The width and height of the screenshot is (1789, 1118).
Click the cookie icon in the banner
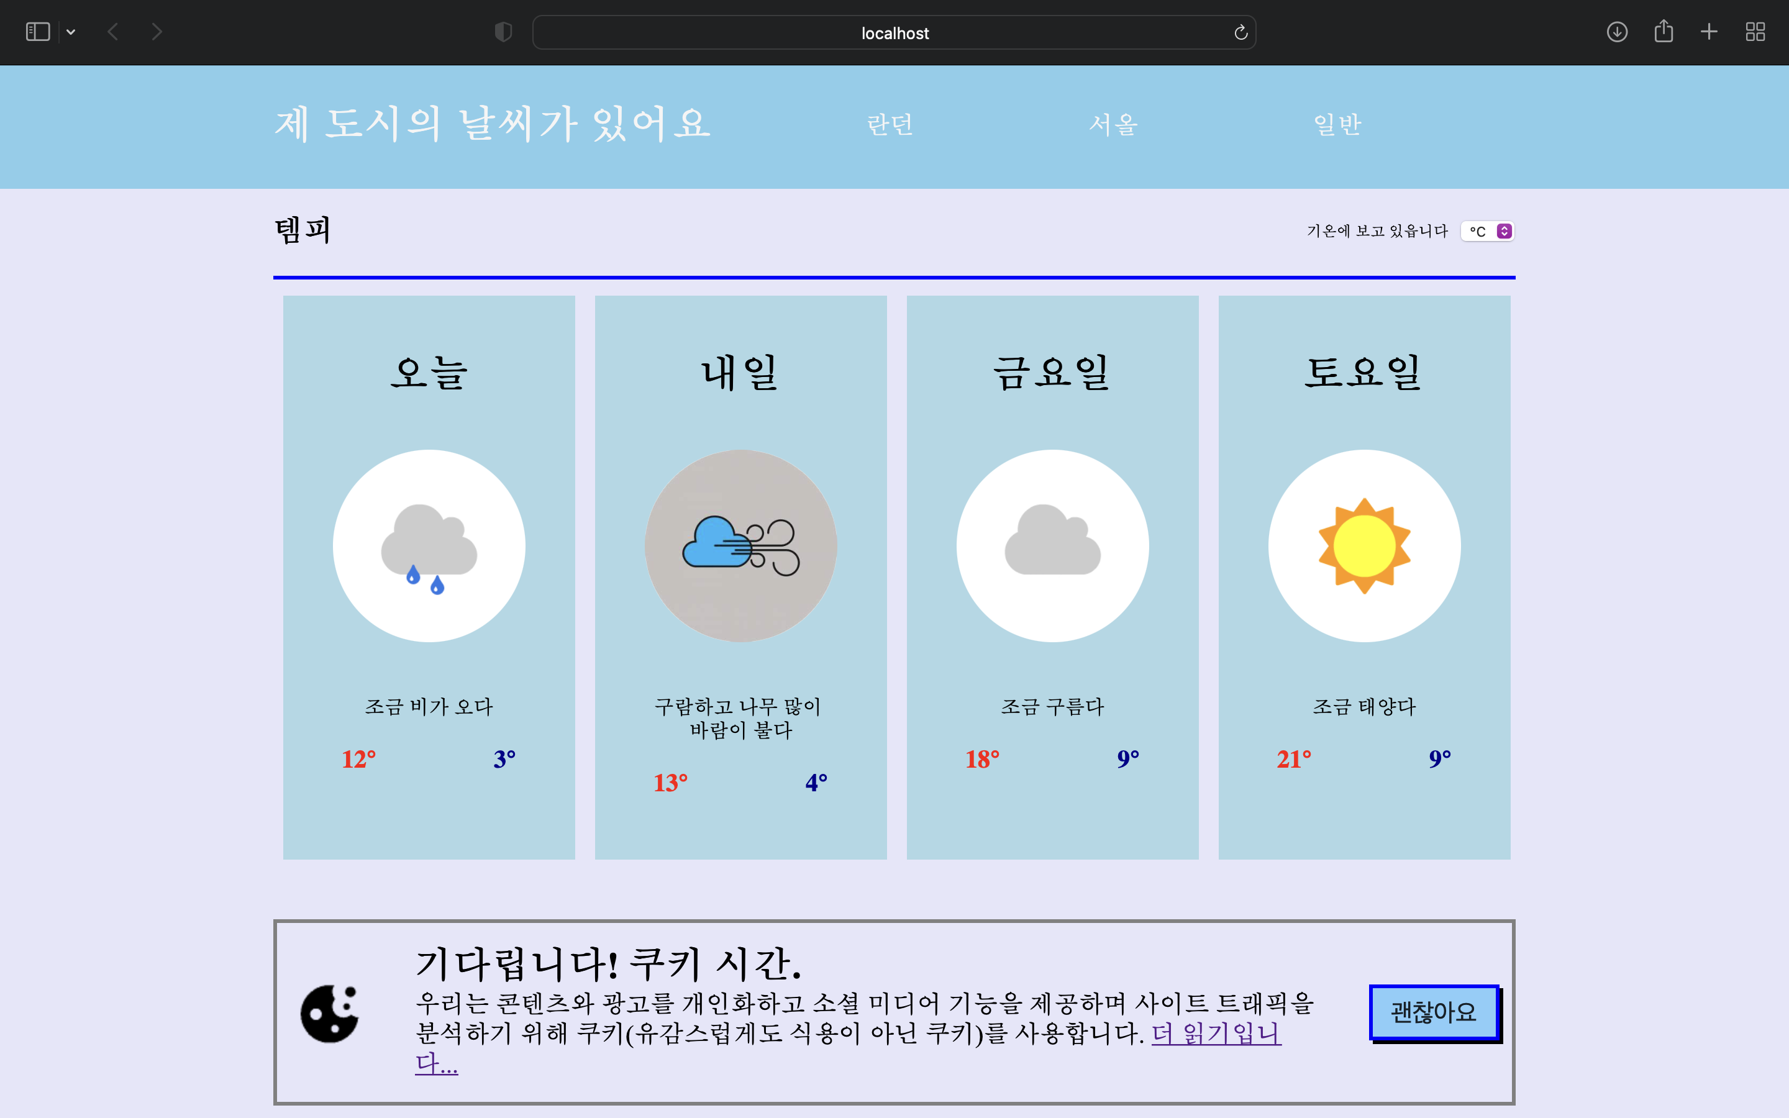click(x=330, y=1014)
